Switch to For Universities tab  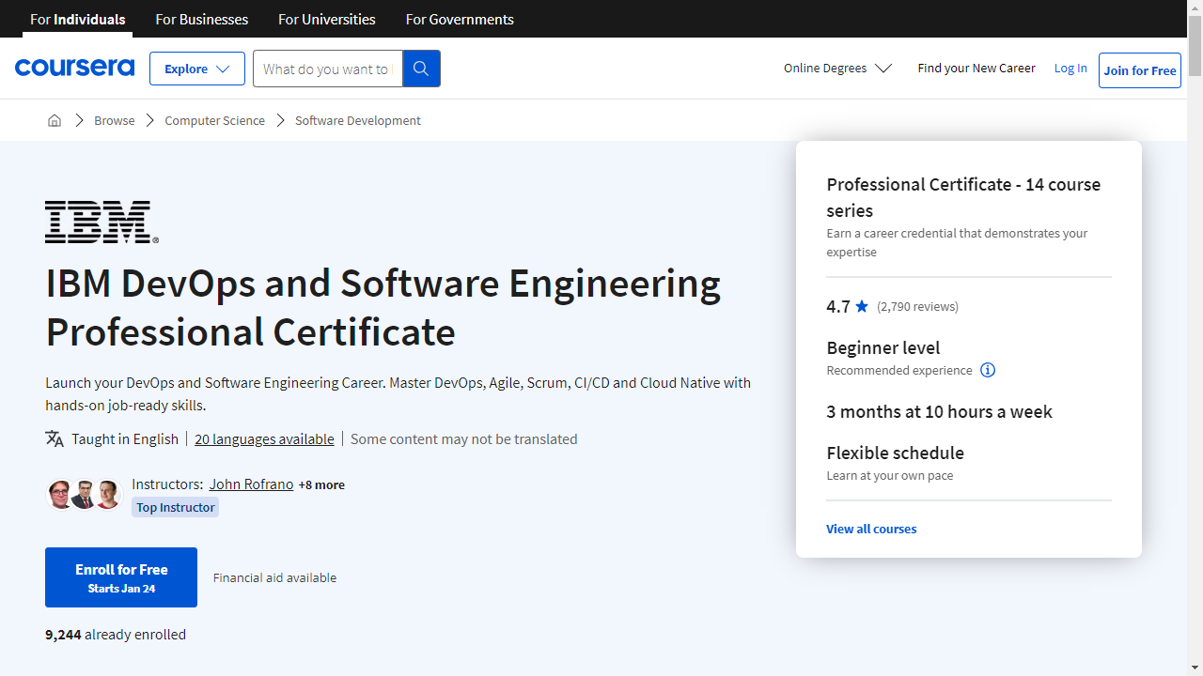coord(327,19)
